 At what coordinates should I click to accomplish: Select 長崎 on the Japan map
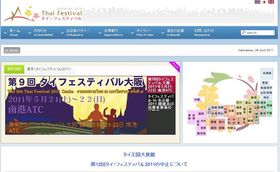coord(189,117)
